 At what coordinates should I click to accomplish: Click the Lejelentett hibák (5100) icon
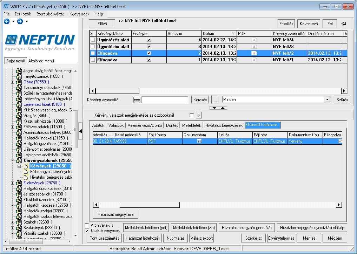(19, 104)
